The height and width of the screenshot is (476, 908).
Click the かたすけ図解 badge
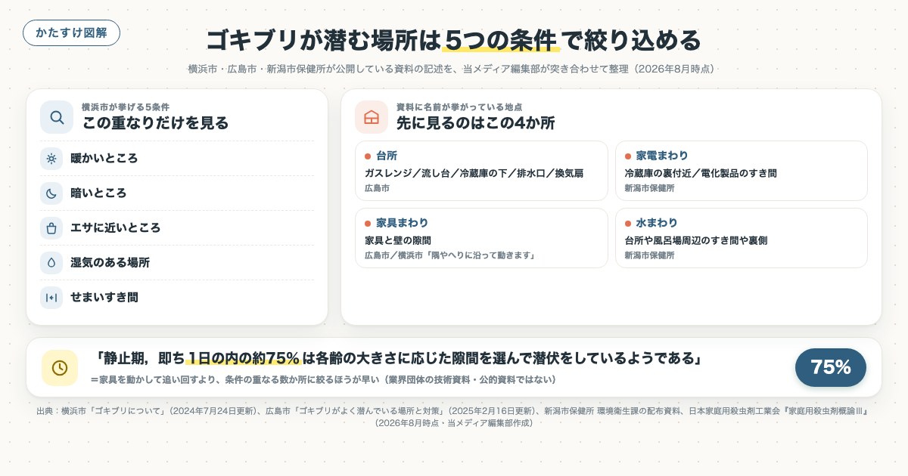pos(71,33)
